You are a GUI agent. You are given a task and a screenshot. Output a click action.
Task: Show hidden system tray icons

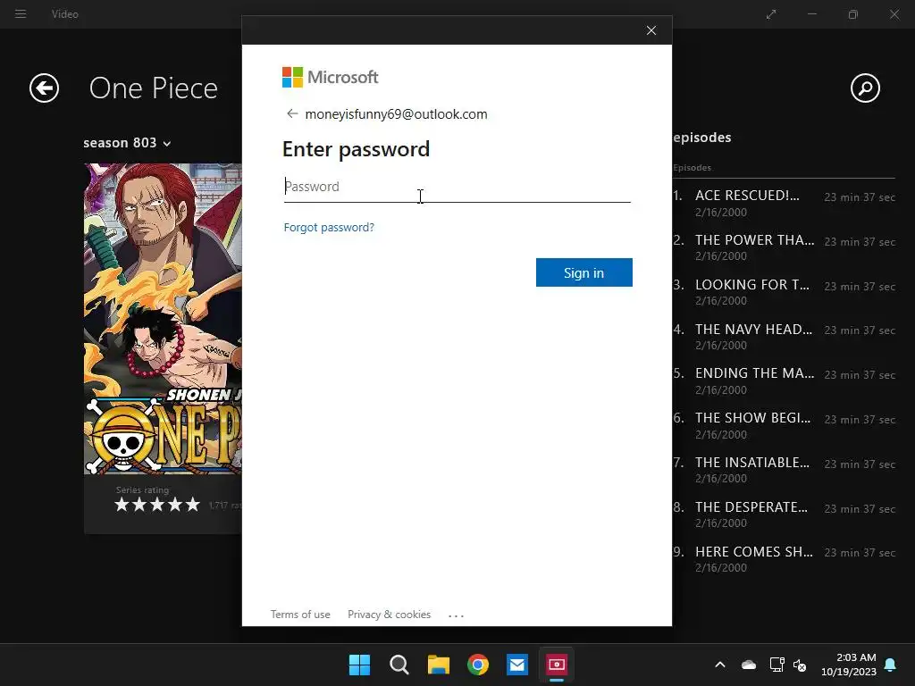pos(720,665)
